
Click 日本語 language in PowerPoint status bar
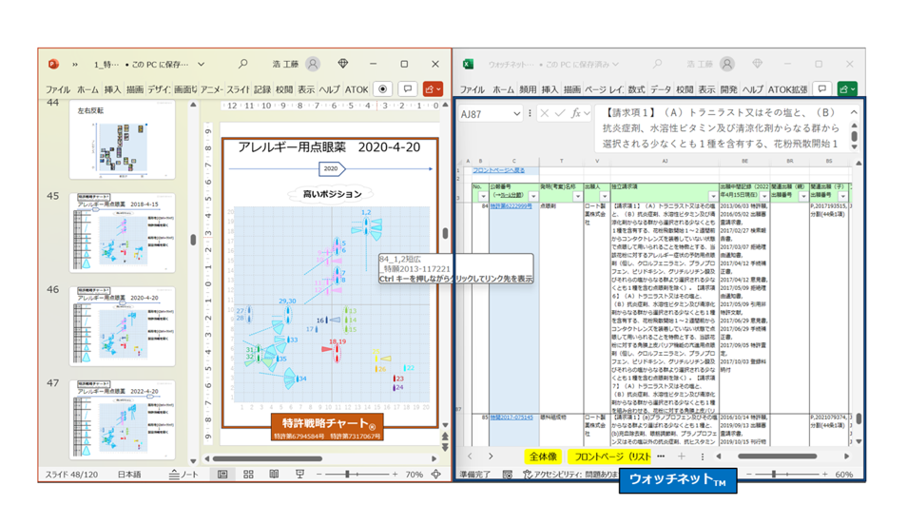point(129,474)
